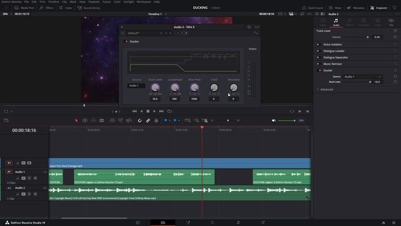Screen dimensions: 401x226
Task: Select the arrow selection tool
Action: [x=76, y=121]
